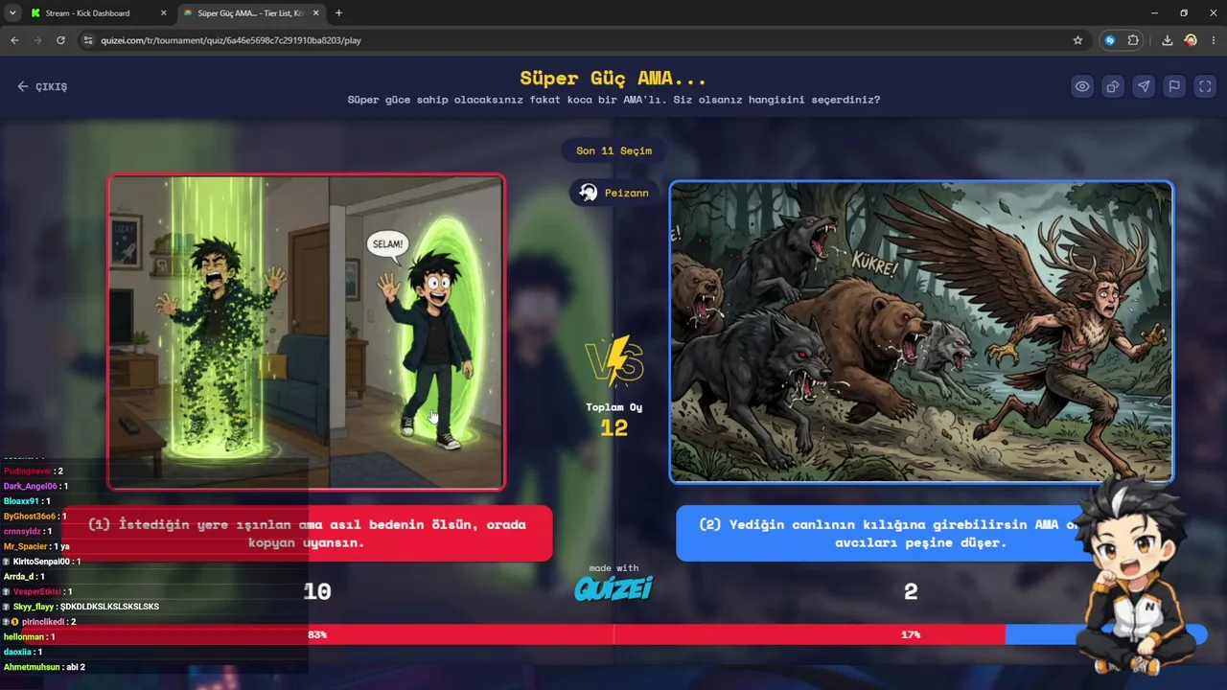Image resolution: width=1227 pixels, height=690 pixels.
Task: Click the Peizann avatar icon
Action: coord(589,193)
